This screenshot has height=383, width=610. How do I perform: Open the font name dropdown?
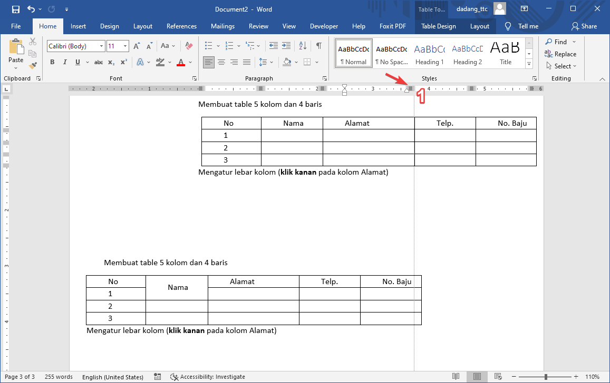click(x=102, y=46)
